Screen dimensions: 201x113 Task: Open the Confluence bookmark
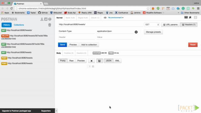pos(122,13)
